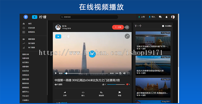This screenshot has width=202, height=104.
Task: Open the 这座火车站 train station video thumbnail
Action: click(153, 41)
